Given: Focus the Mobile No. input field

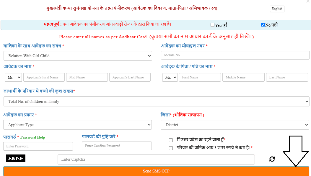Looking at the screenshot, I should pyautogui.click(x=235, y=55).
